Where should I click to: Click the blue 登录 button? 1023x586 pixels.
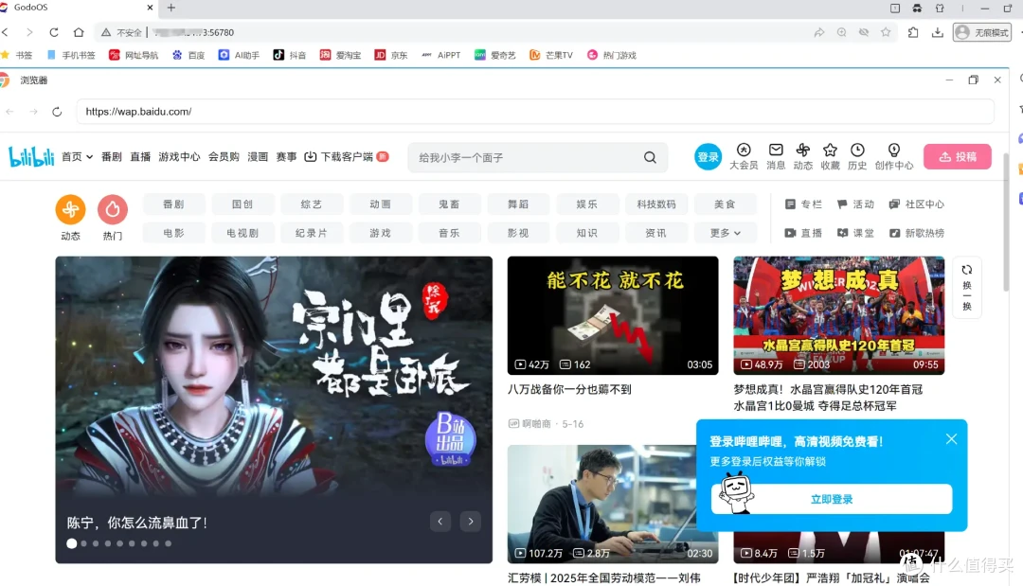pyautogui.click(x=708, y=156)
